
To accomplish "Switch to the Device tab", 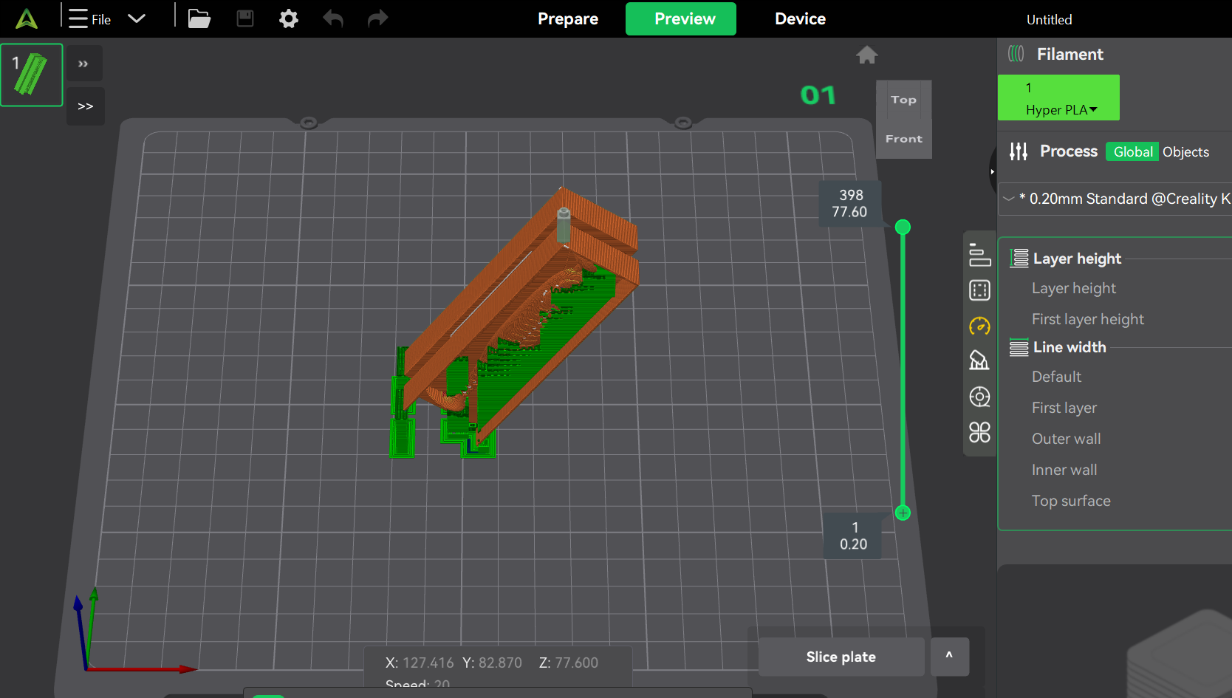I will point(800,18).
